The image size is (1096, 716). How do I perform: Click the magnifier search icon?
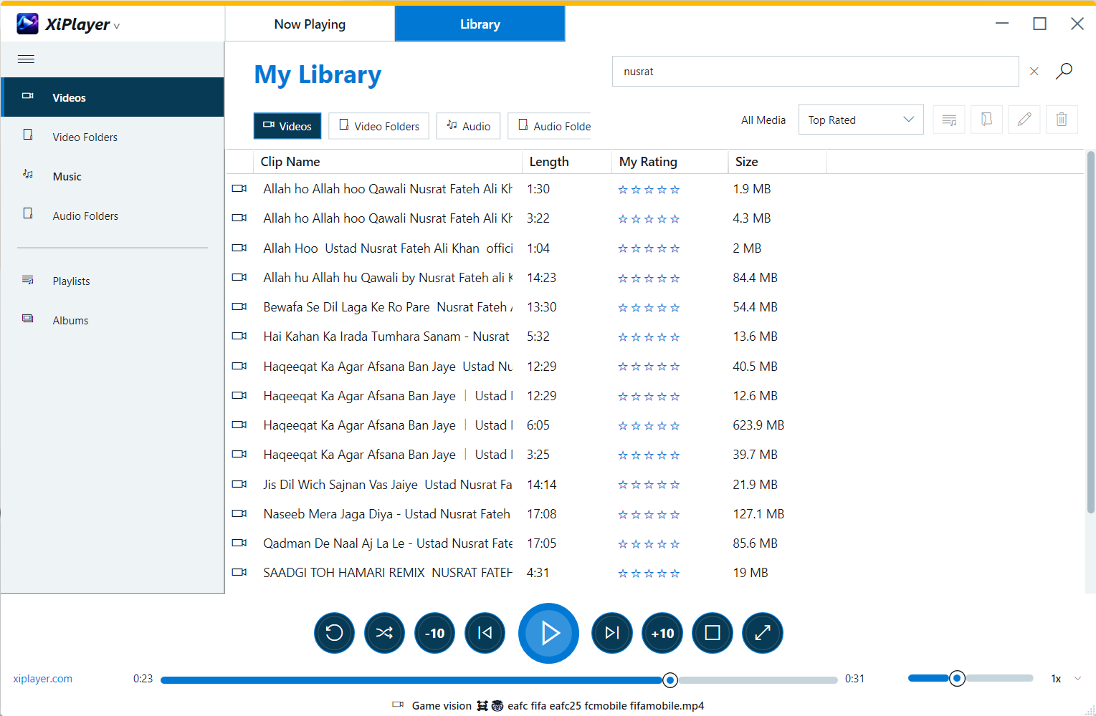pyautogui.click(x=1064, y=71)
